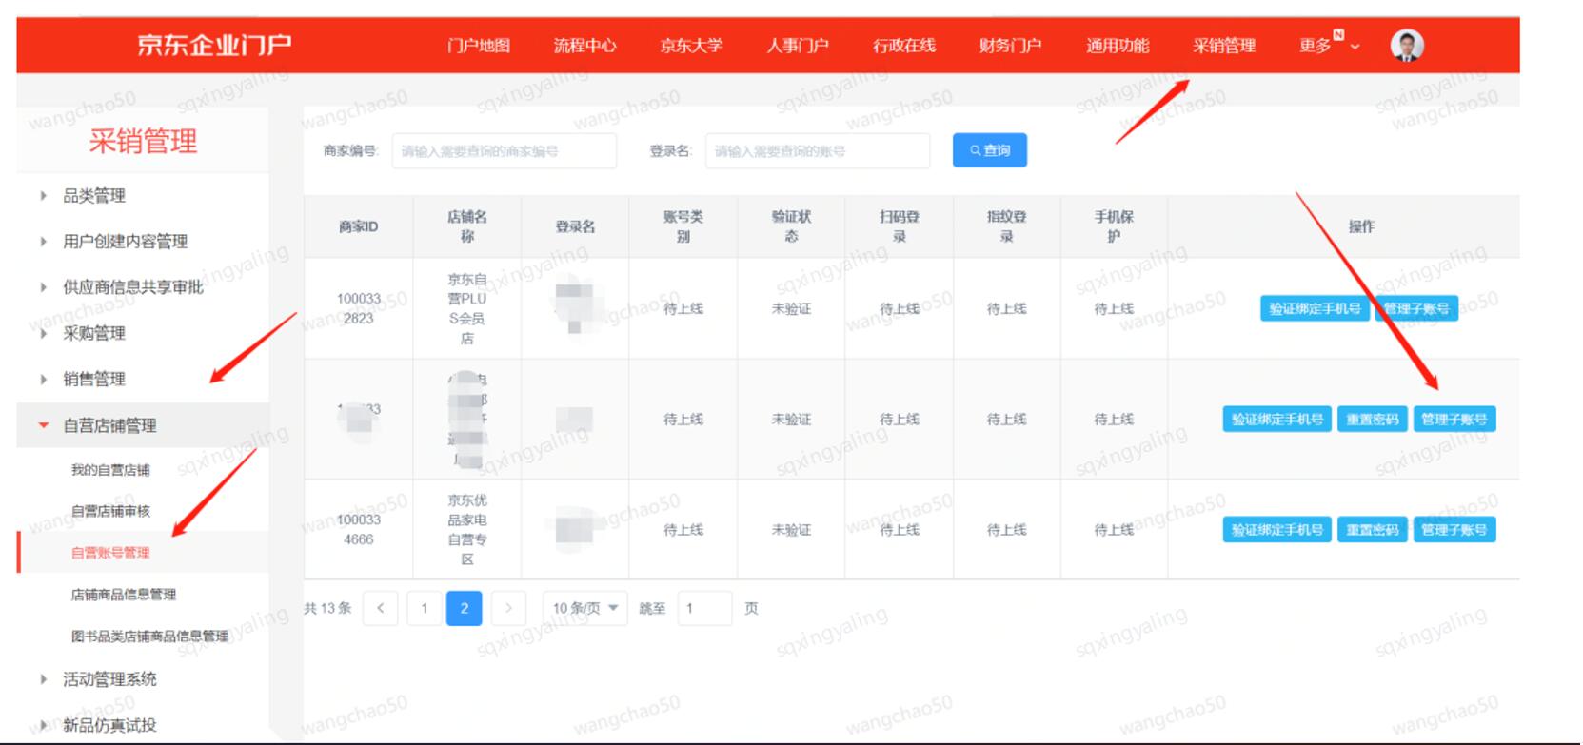Click the next page arrow in pagination
This screenshot has width=1583, height=745.
(508, 608)
